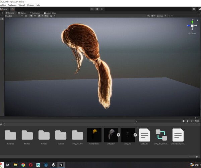Screen dimensions: 201x168
Task: Select the unity_fbx 1 model thumbnail
Action: point(111,135)
